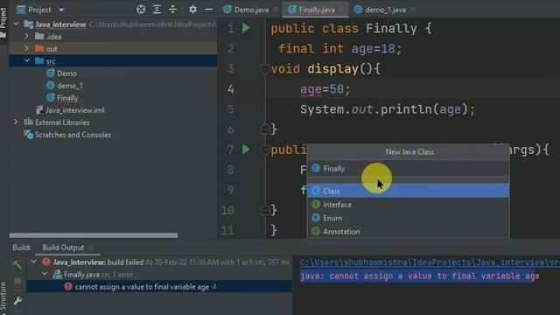Click the Collapse All toolbar icon
This screenshot has height=315, width=560.
[172, 10]
